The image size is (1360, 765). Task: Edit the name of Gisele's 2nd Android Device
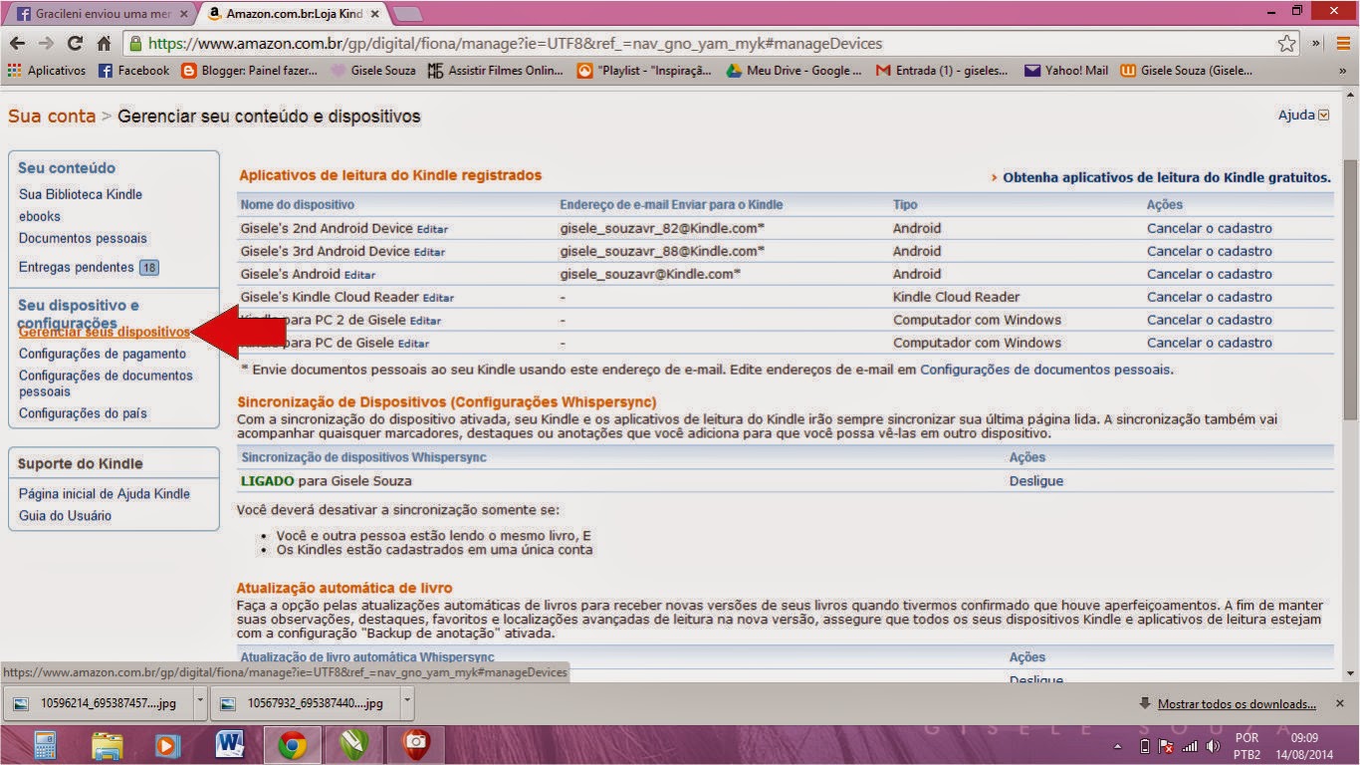point(432,229)
